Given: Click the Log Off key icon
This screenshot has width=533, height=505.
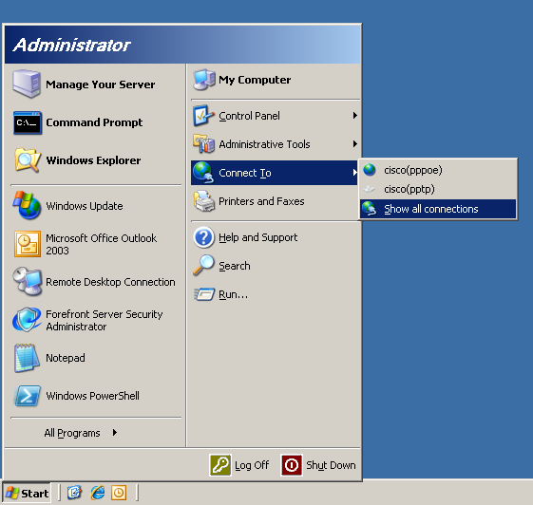Looking at the screenshot, I should click(220, 465).
